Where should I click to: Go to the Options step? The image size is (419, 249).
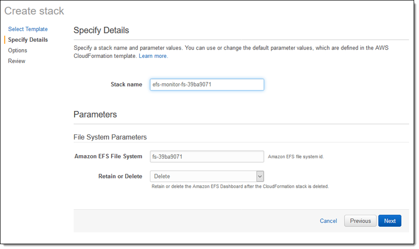point(18,51)
